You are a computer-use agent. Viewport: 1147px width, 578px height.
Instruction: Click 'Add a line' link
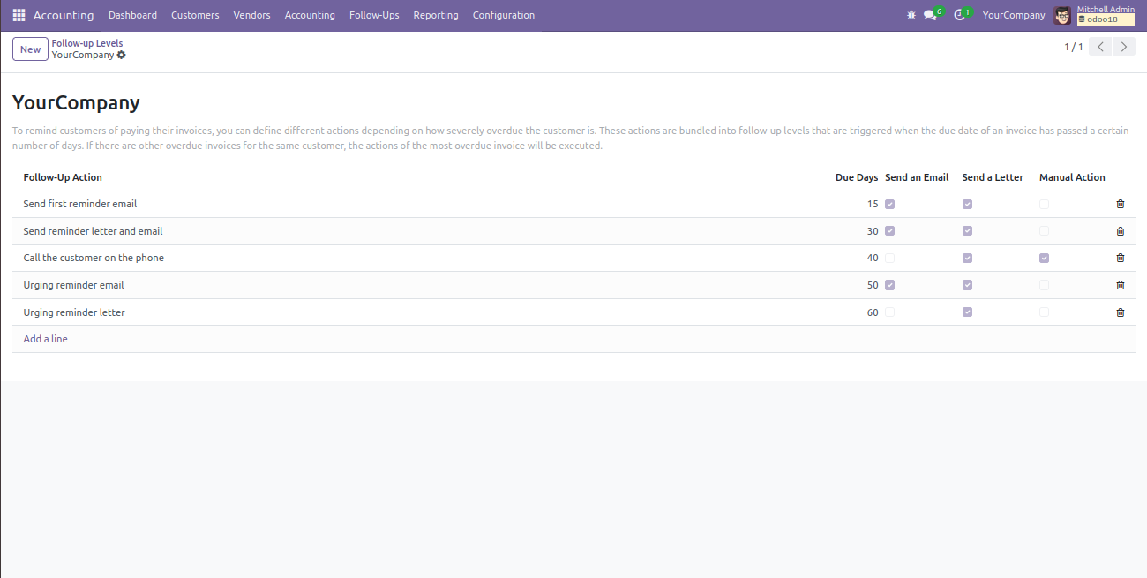coord(46,339)
